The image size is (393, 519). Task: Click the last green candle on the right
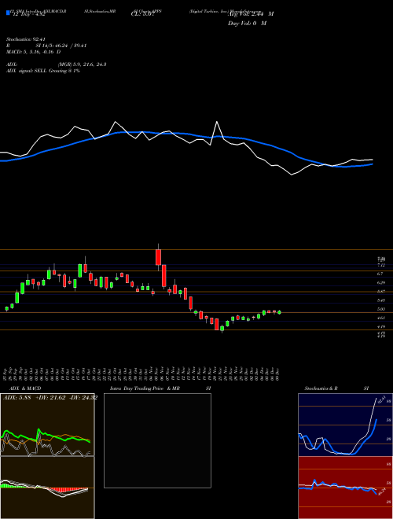pyautogui.click(x=280, y=312)
